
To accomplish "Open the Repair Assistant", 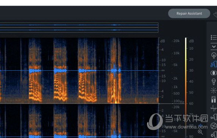I will [x=189, y=13].
